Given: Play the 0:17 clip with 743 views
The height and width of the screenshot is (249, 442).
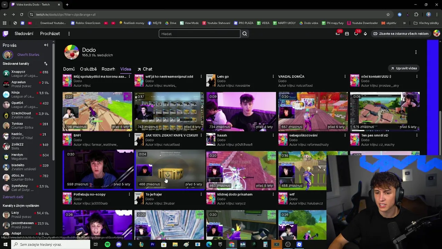Looking at the screenshot, I should click(x=169, y=112).
